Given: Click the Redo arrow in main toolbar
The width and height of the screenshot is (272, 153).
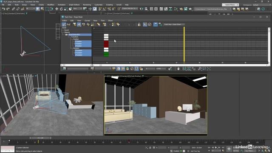Looking at the screenshot, I should 8,9.
